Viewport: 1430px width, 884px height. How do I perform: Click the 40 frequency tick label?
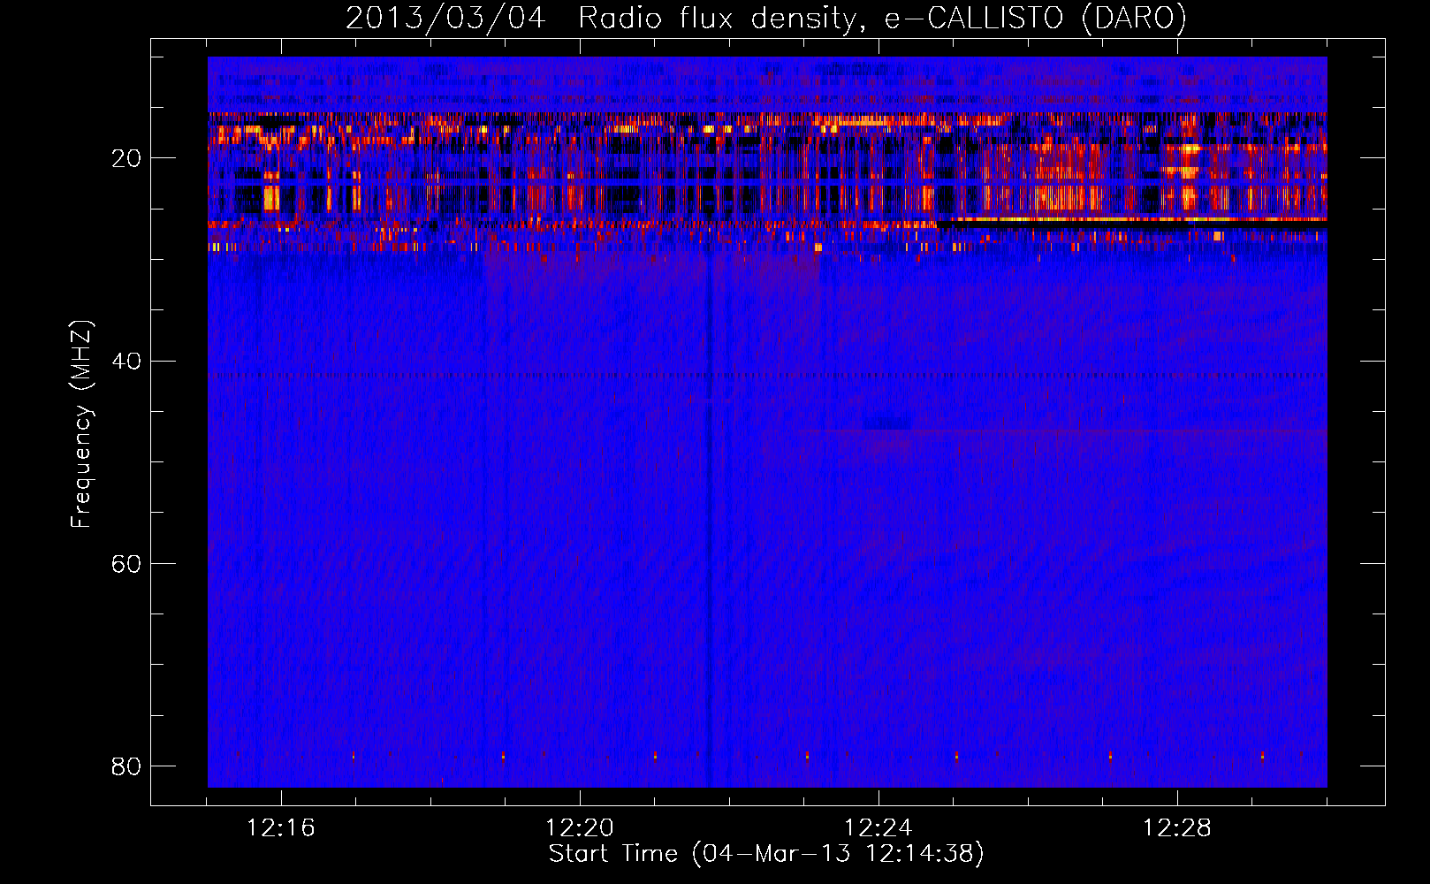point(126,361)
